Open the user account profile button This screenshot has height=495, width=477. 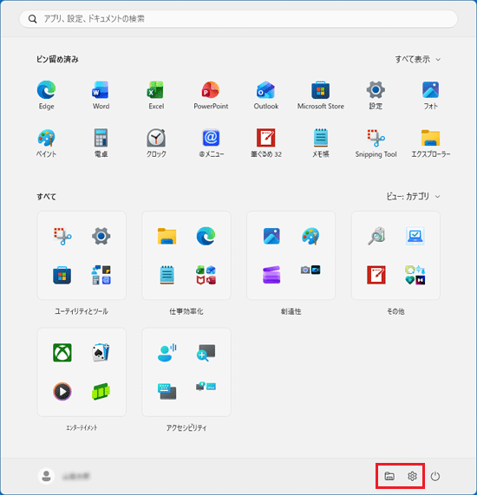point(64,476)
